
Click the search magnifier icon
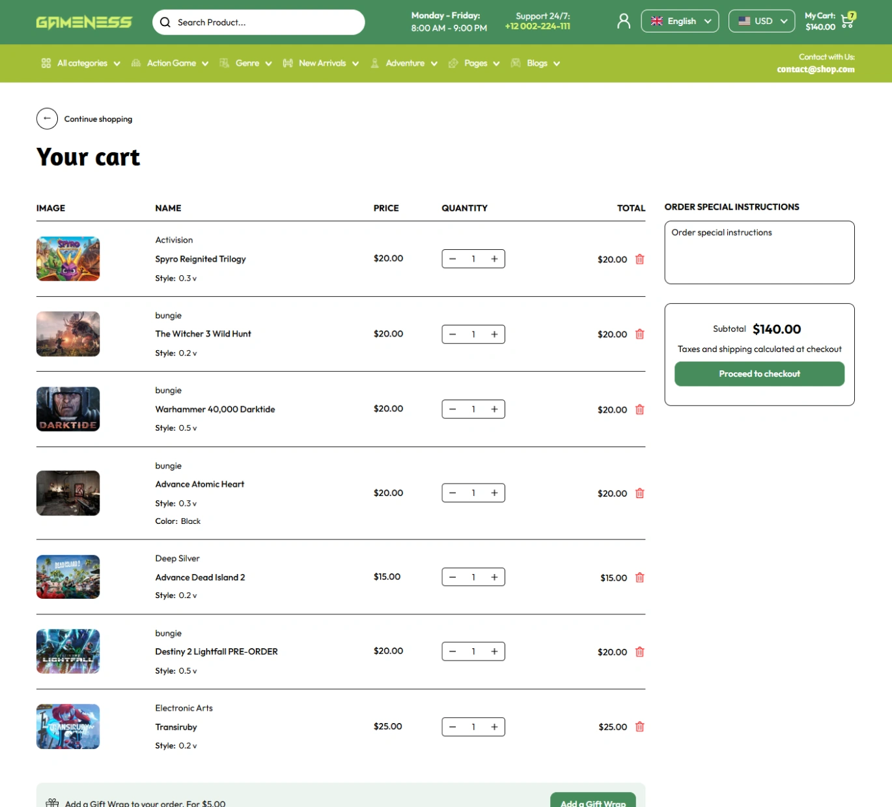point(165,22)
